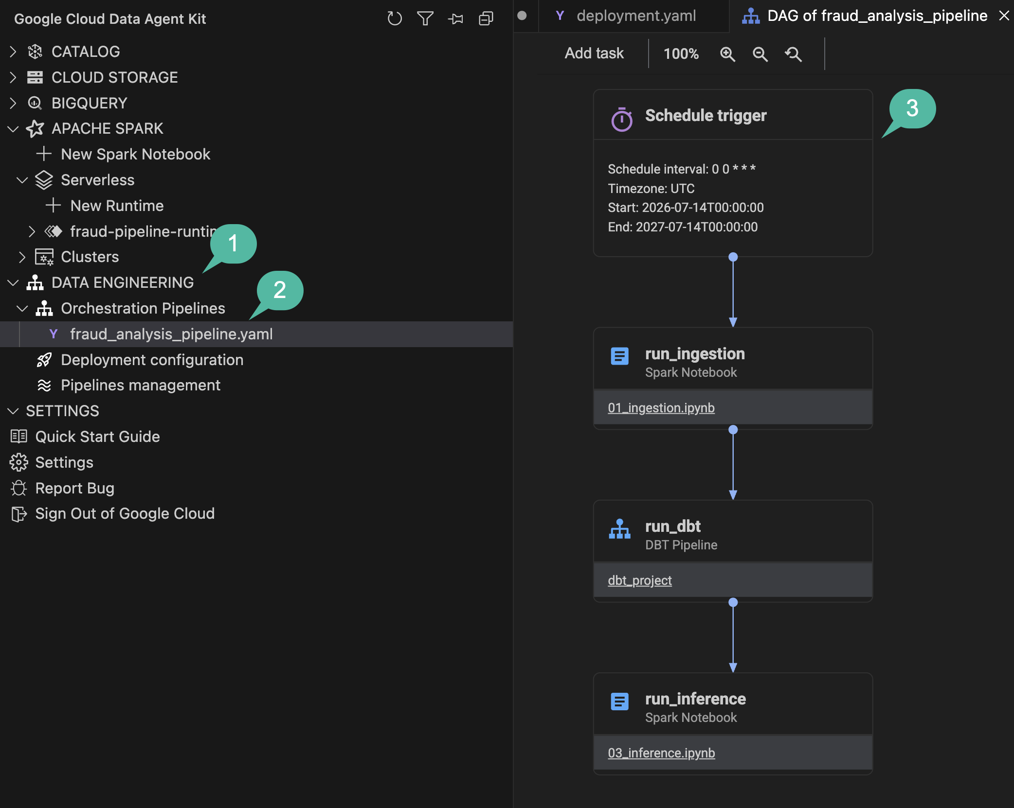
Task: Click the run_dbt pipeline icon
Action: point(619,529)
